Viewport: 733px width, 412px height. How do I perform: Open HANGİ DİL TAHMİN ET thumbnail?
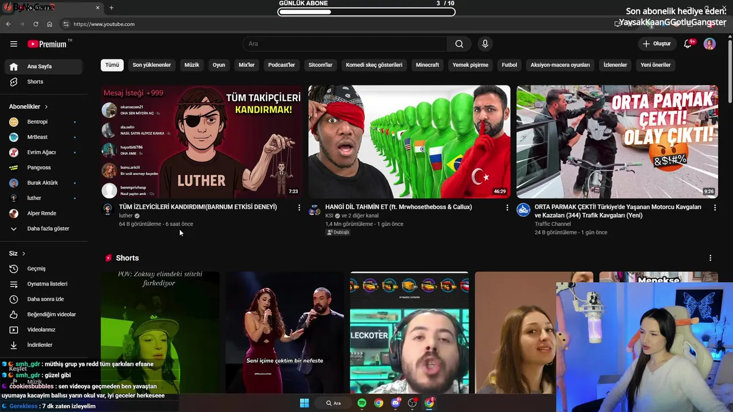pyautogui.click(x=409, y=141)
